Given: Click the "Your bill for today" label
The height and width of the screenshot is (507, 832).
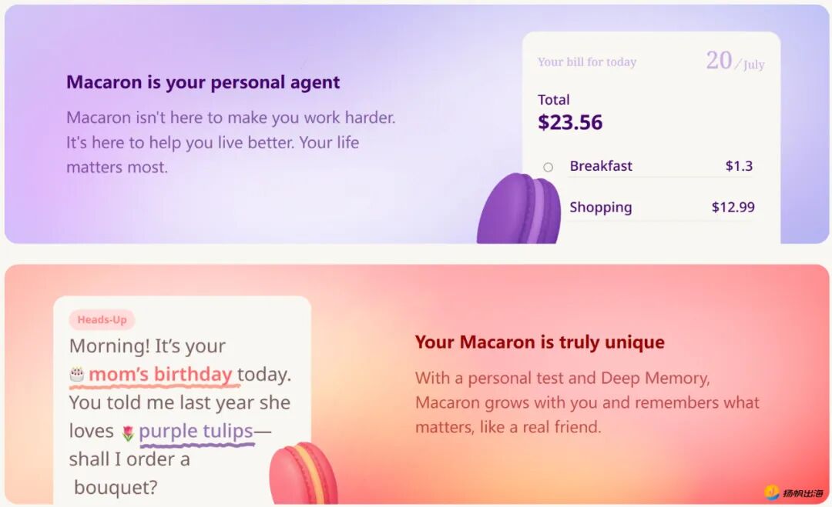Looking at the screenshot, I should tap(587, 62).
